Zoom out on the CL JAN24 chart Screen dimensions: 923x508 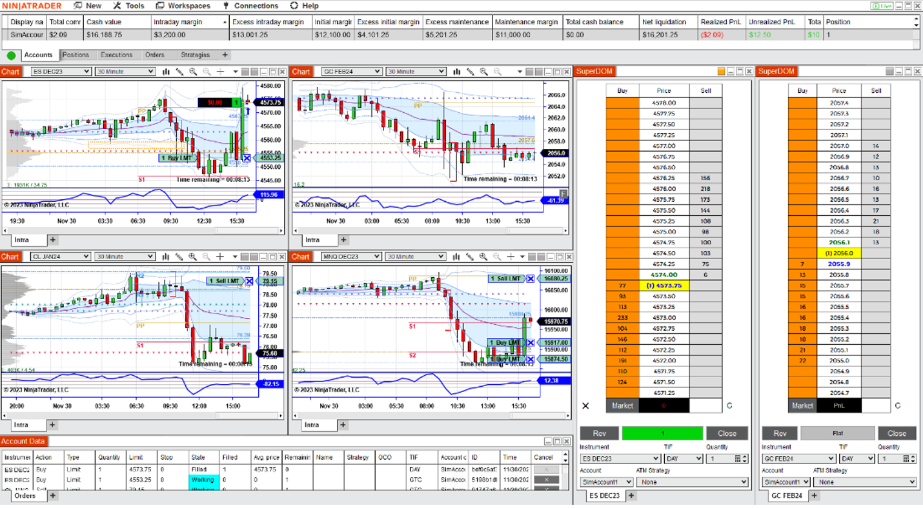pyautogui.click(x=207, y=257)
